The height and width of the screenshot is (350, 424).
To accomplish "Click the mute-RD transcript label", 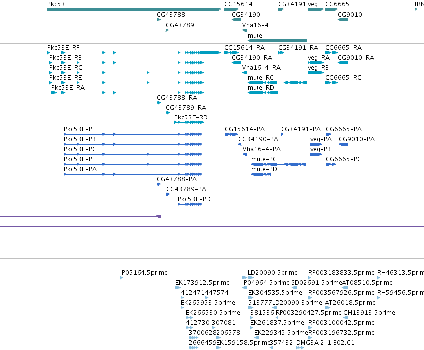I will [261, 88].
